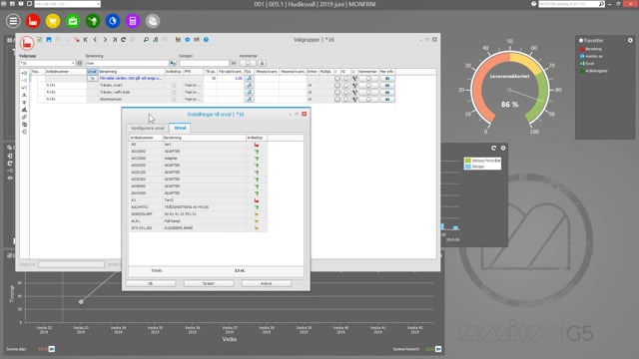
Task: Open Mer info for the Förvalda värden row
Action: pyautogui.click(x=387, y=78)
